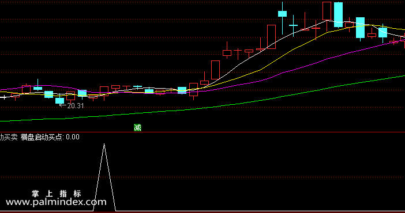Select the 20.31 low price label
405x213 pixels.
coord(76,106)
